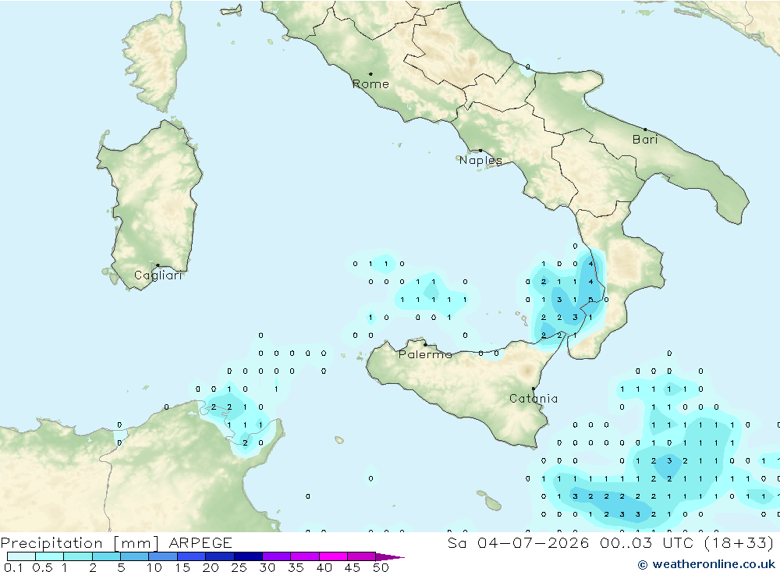Pick the 1–2 mm legend color
Screen dimensions: 780x572
click(x=78, y=556)
